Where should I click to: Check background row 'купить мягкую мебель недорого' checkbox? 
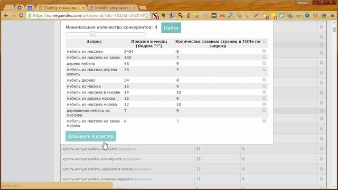(322, 149)
